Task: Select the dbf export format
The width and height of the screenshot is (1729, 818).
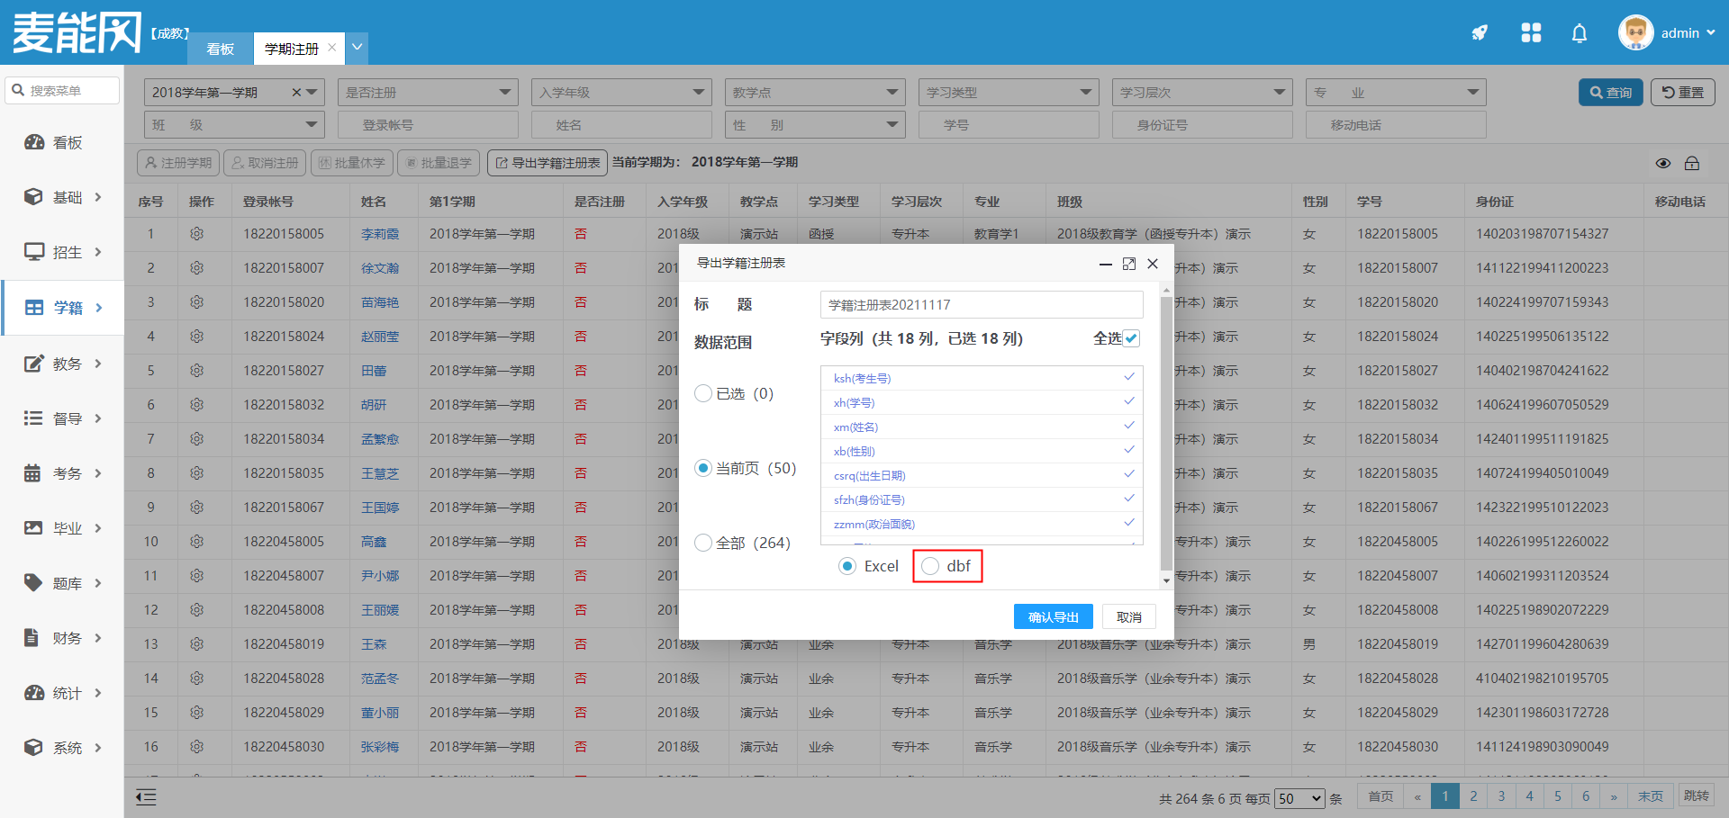Action: (930, 566)
